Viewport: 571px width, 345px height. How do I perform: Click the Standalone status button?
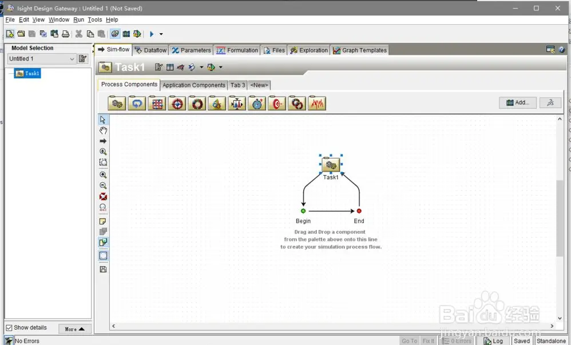pyautogui.click(x=551, y=341)
